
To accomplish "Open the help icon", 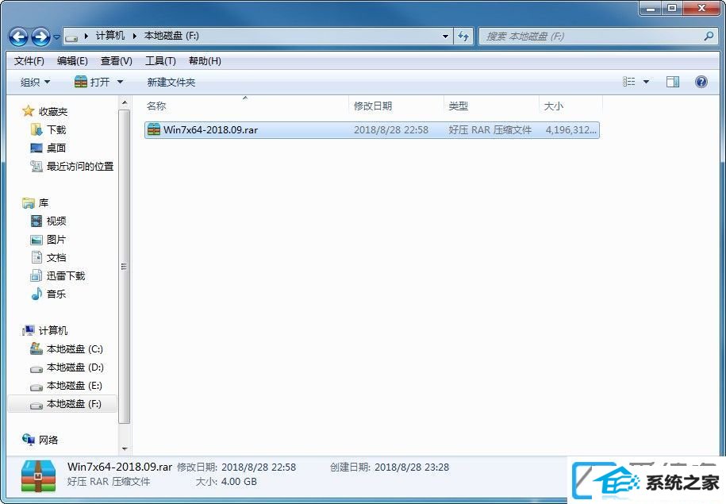I will [701, 82].
